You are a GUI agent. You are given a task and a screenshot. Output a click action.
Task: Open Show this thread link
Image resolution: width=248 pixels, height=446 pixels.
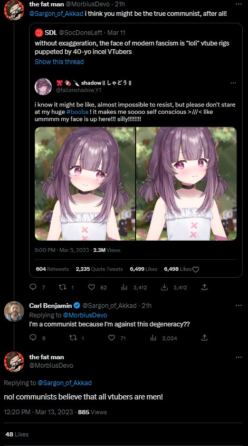click(59, 62)
